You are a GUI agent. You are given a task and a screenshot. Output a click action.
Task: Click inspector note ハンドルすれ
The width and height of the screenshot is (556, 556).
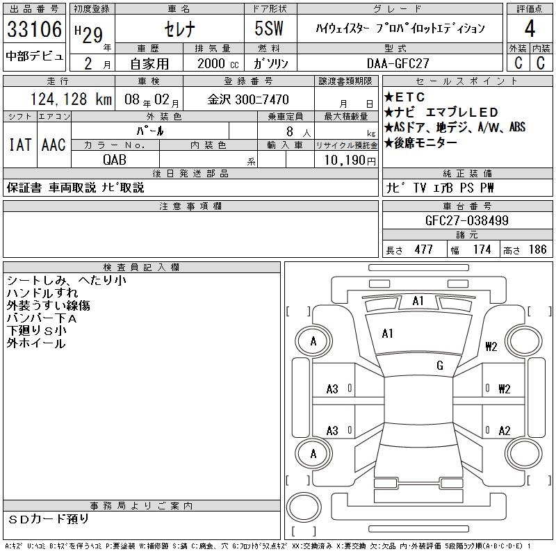click(42, 293)
